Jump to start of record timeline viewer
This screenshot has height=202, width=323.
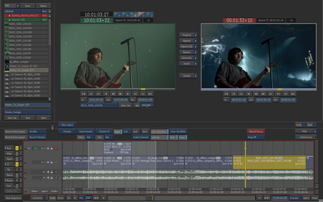(x=227, y=94)
